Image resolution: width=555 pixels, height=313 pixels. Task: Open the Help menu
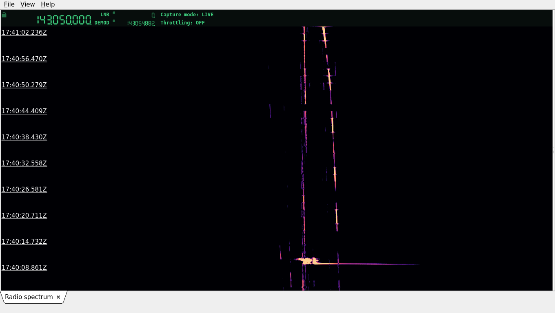click(48, 4)
